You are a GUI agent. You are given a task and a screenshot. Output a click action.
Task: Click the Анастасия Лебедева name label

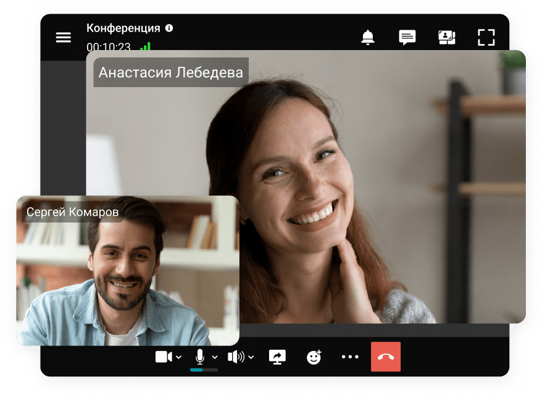point(171,72)
